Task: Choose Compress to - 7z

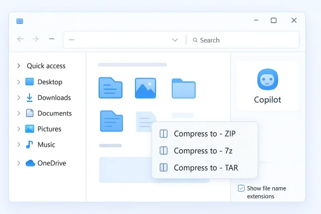Action: [205, 150]
